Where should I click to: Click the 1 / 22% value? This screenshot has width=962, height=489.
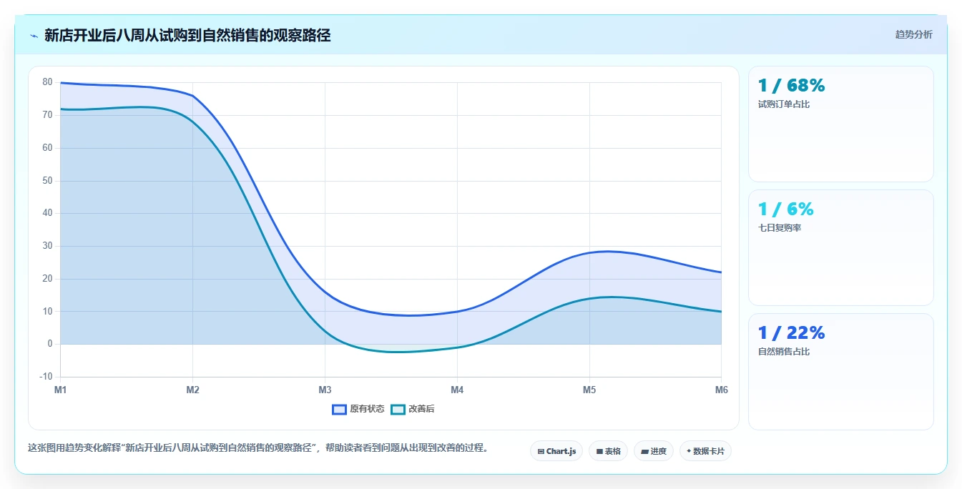tap(791, 333)
